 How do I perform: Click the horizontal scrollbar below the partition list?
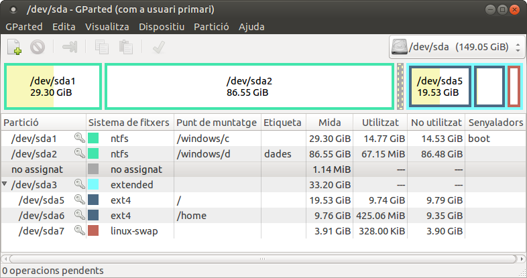coord(261,258)
